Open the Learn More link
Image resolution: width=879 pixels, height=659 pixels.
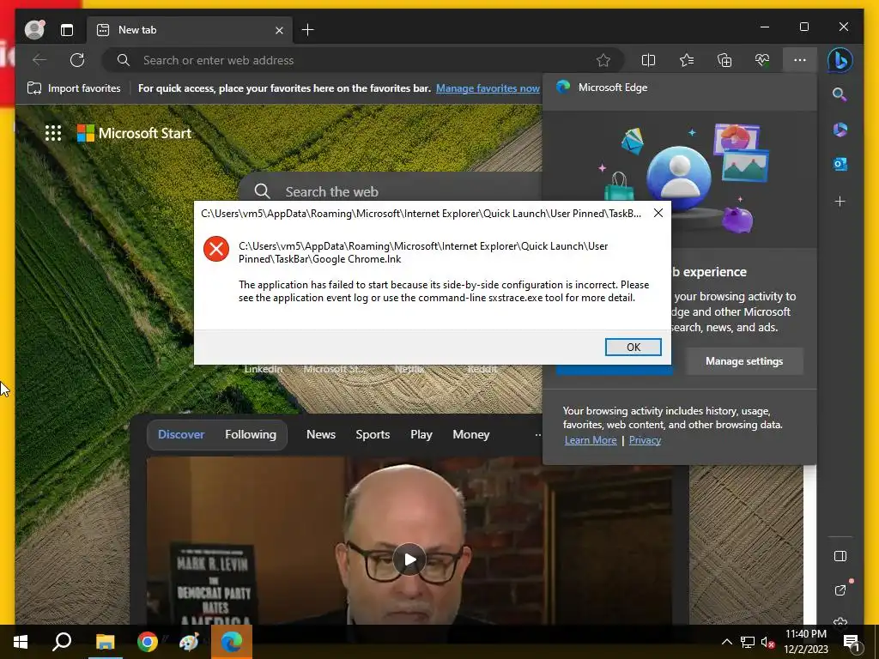(591, 440)
